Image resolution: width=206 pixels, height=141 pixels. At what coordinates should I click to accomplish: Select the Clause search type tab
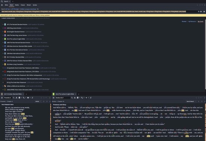click(23, 5)
